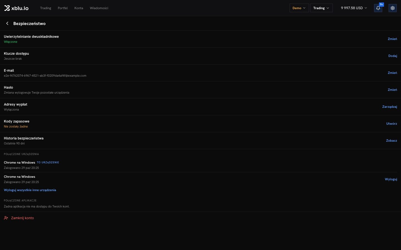Click the Klucze dostępu label
This screenshot has width=401, height=250.
coord(16,54)
